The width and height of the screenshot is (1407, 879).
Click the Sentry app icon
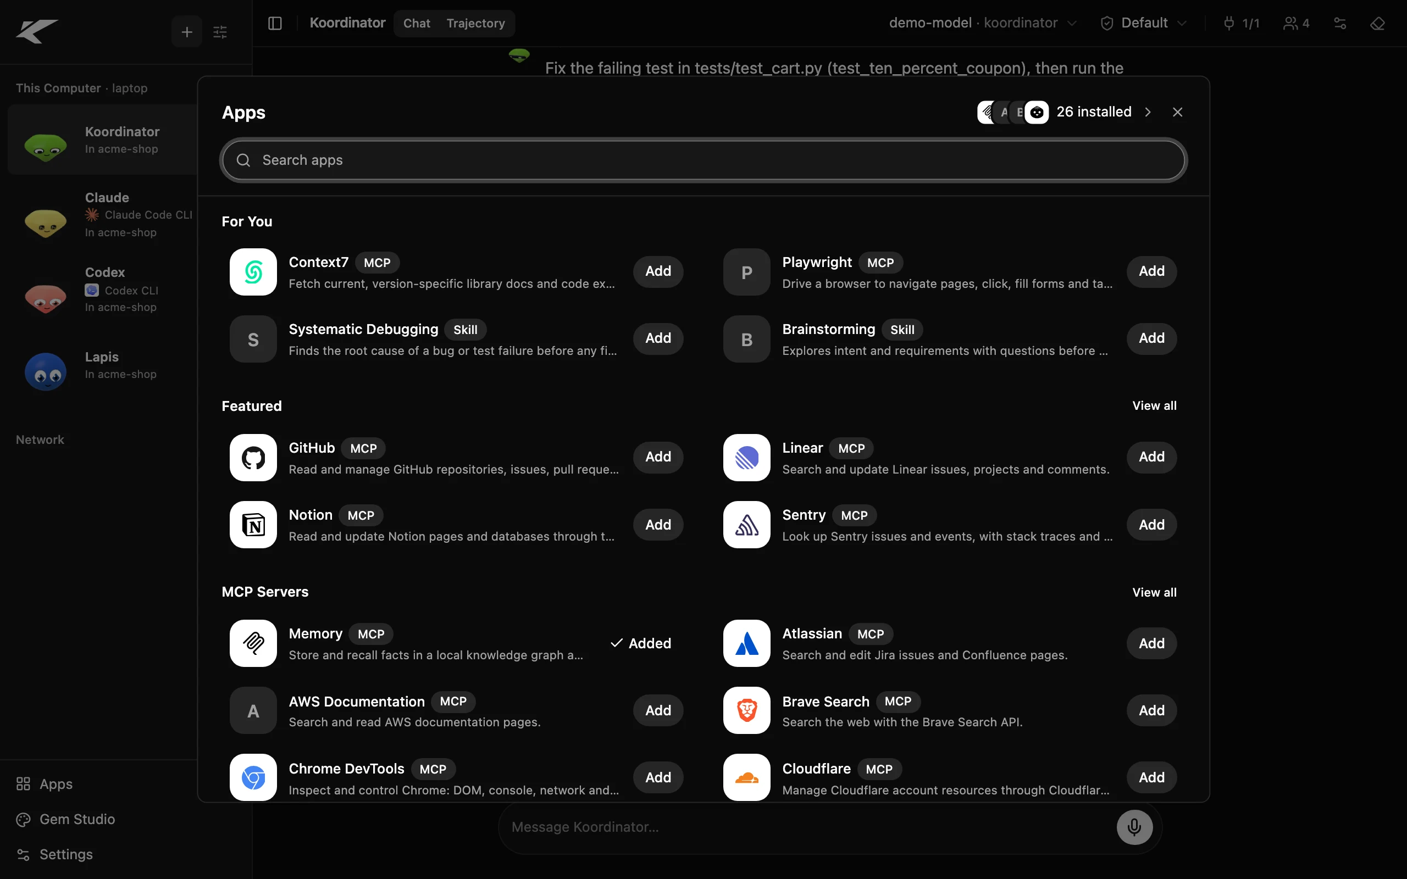click(746, 525)
